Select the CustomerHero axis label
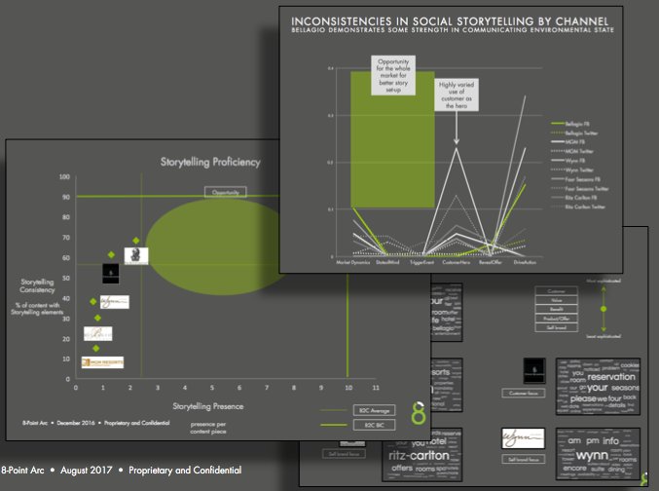The height and width of the screenshot is (491, 659). 456,262
